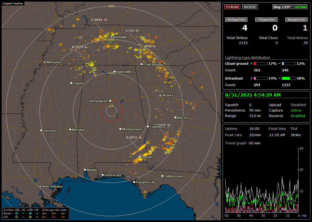Select the Strikes/min counter label
This screenshot has width=312, height=222.
coord(236,20)
